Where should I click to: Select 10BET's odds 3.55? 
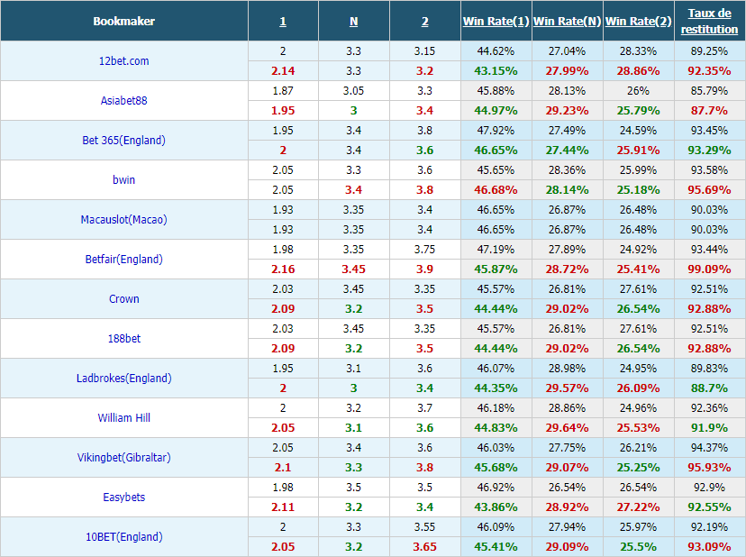[x=425, y=527]
